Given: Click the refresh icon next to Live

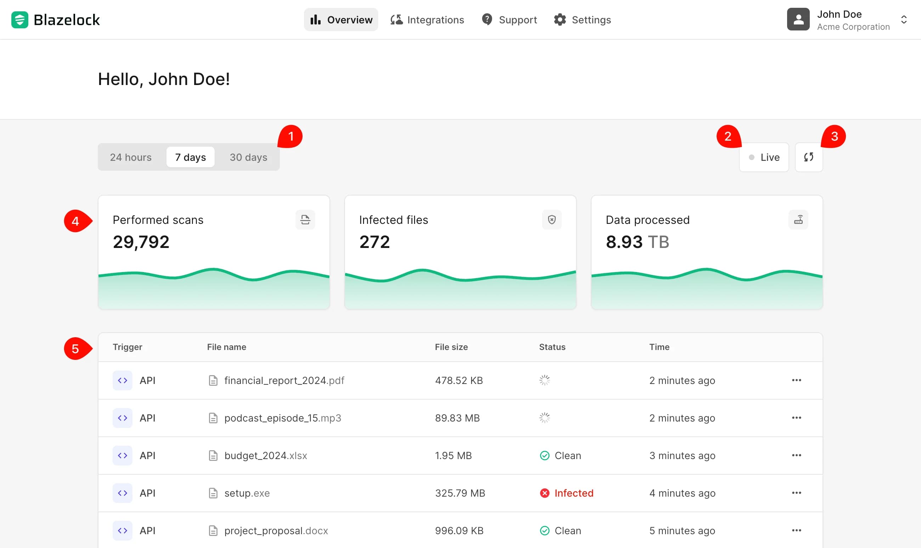Looking at the screenshot, I should pyautogui.click(x=808, y=157).
